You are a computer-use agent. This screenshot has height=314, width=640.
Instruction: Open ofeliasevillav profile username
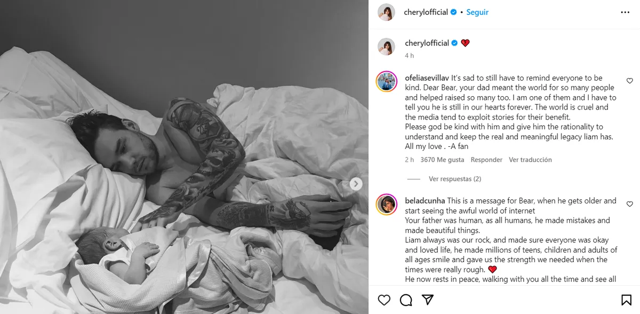(x=427, y=78)
